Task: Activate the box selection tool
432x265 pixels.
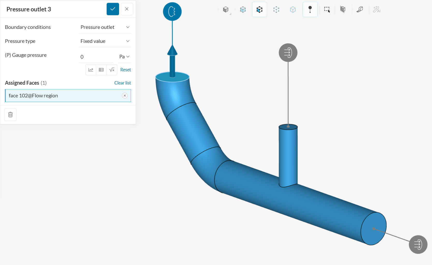Action: [327, 10]
